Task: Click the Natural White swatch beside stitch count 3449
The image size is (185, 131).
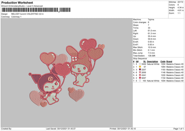Action: [x=140, y=64]
